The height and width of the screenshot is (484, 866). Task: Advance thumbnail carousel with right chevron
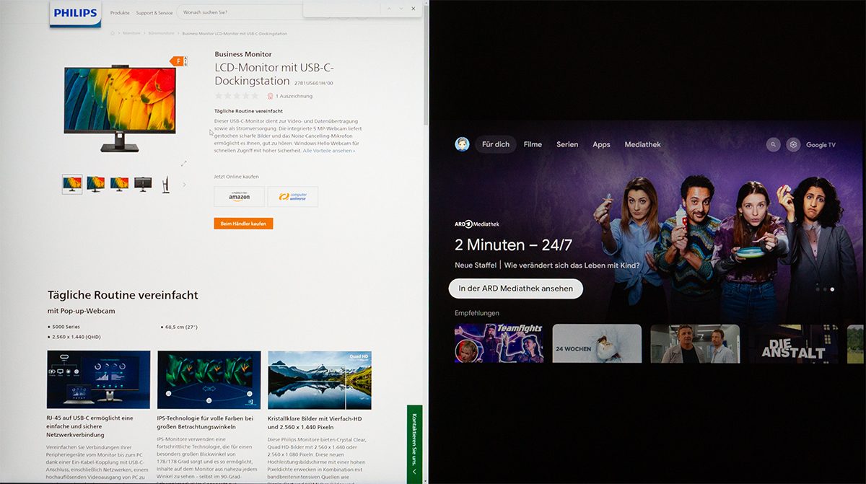[184, 185]
